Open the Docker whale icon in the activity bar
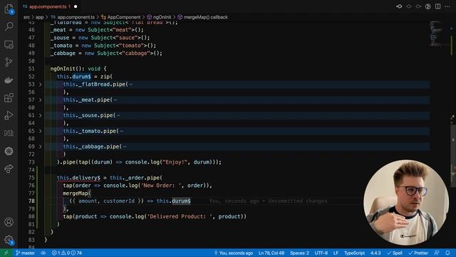Image resolution: width=456 pixels, height=257 pixels. click(x=9, y=80)
